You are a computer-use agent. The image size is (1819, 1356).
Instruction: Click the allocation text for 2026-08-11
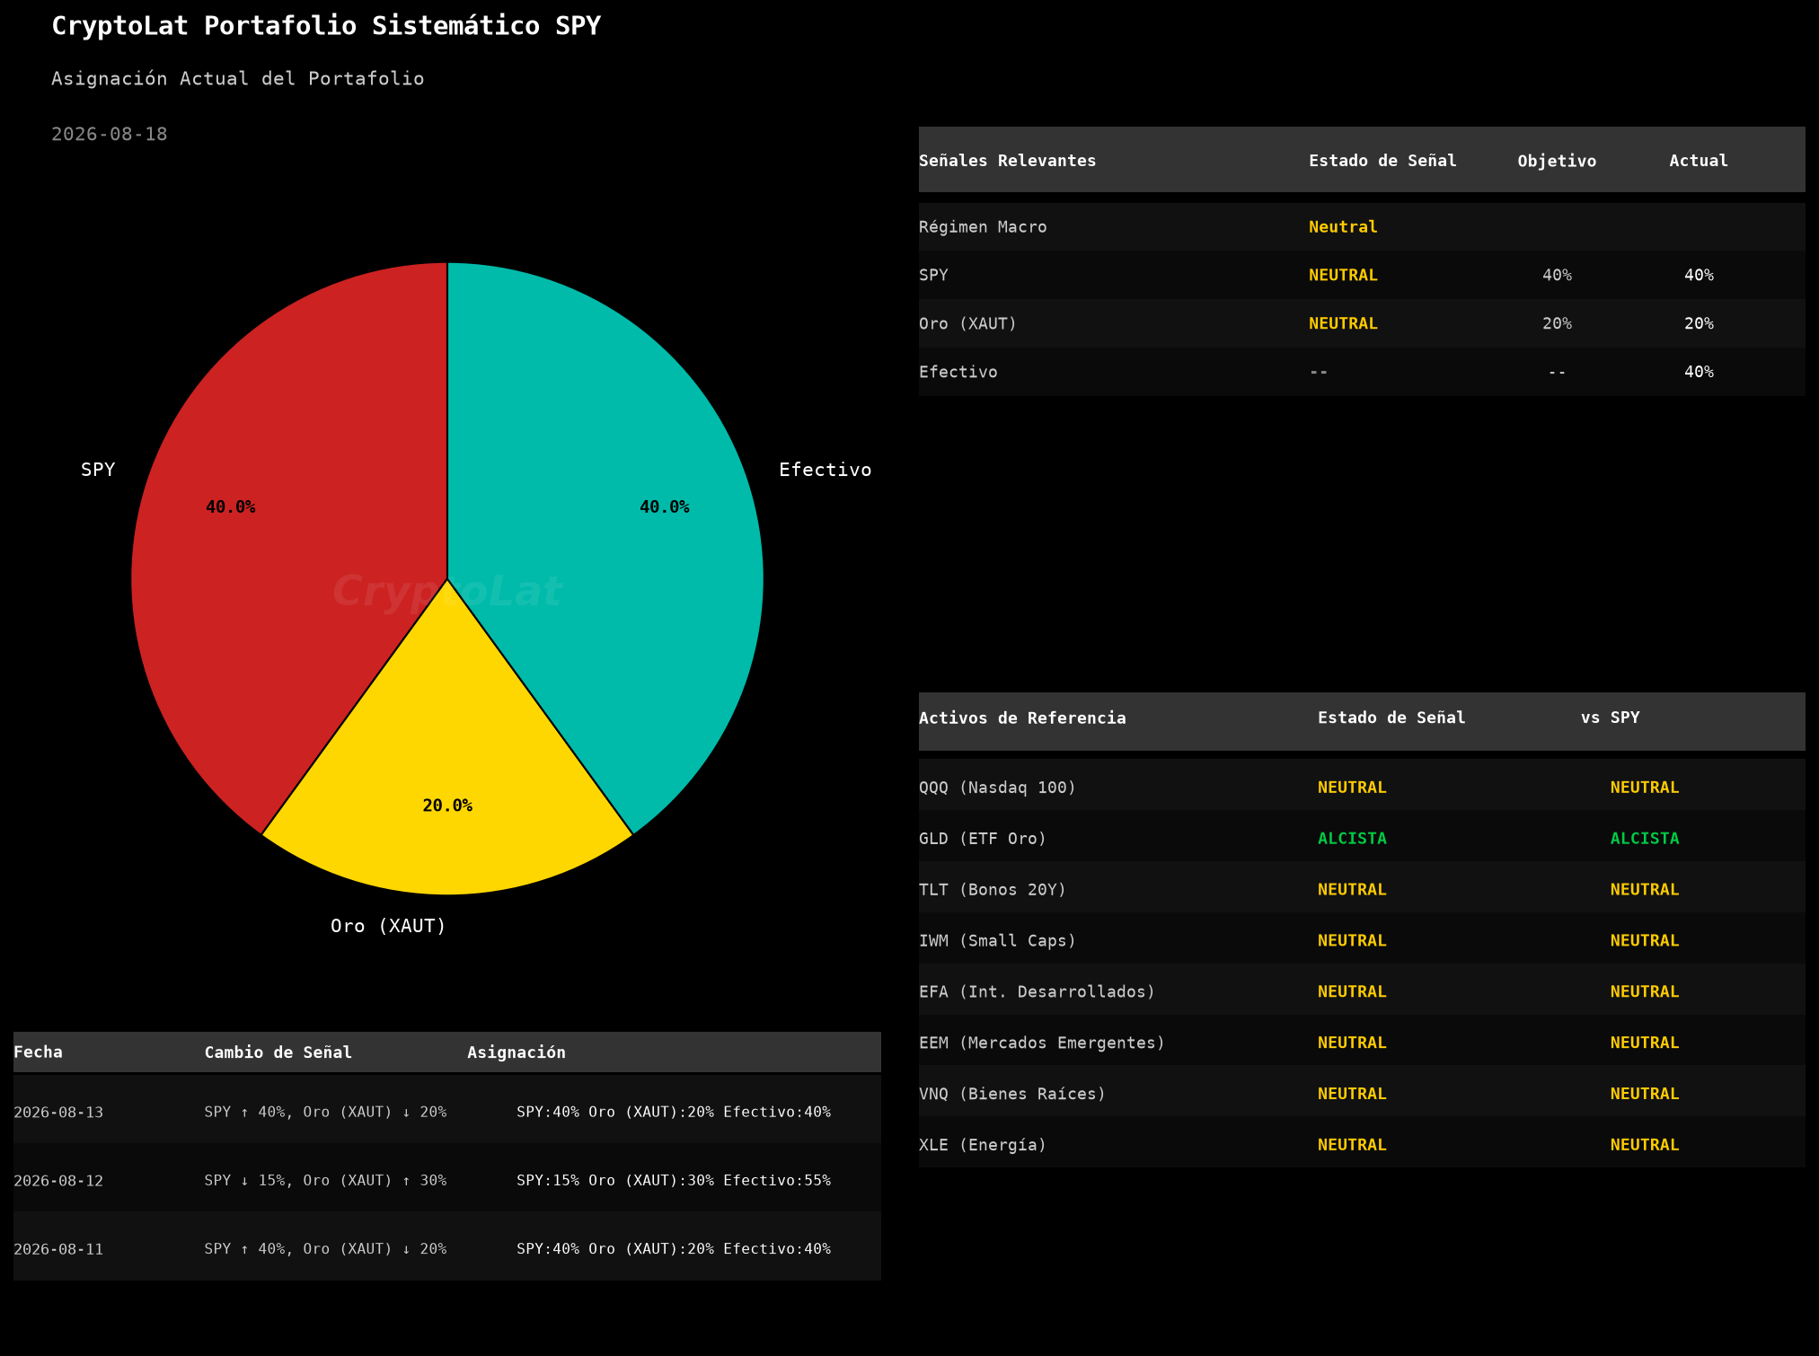674,1249
